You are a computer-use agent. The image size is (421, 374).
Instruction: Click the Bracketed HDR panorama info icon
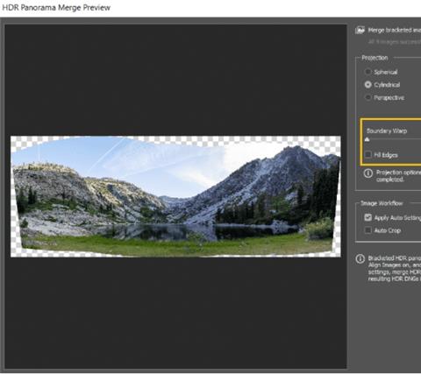(x=360, y=259)
